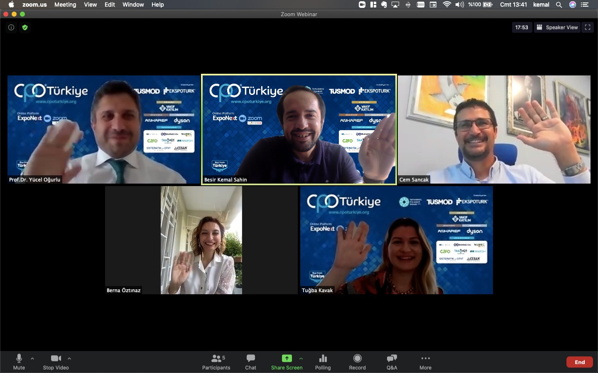
Task: Open the Polling window
Action: pos(323,361)
